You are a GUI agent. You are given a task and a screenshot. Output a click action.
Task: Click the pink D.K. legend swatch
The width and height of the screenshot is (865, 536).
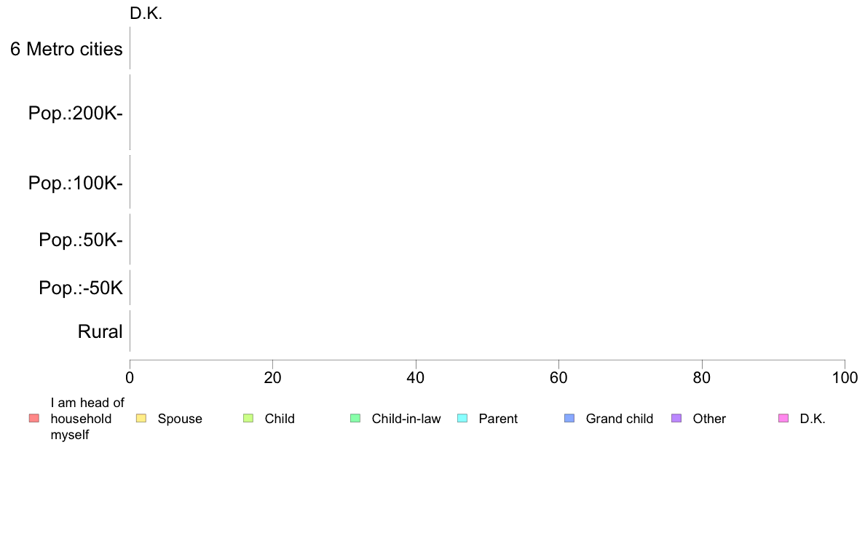783,419
